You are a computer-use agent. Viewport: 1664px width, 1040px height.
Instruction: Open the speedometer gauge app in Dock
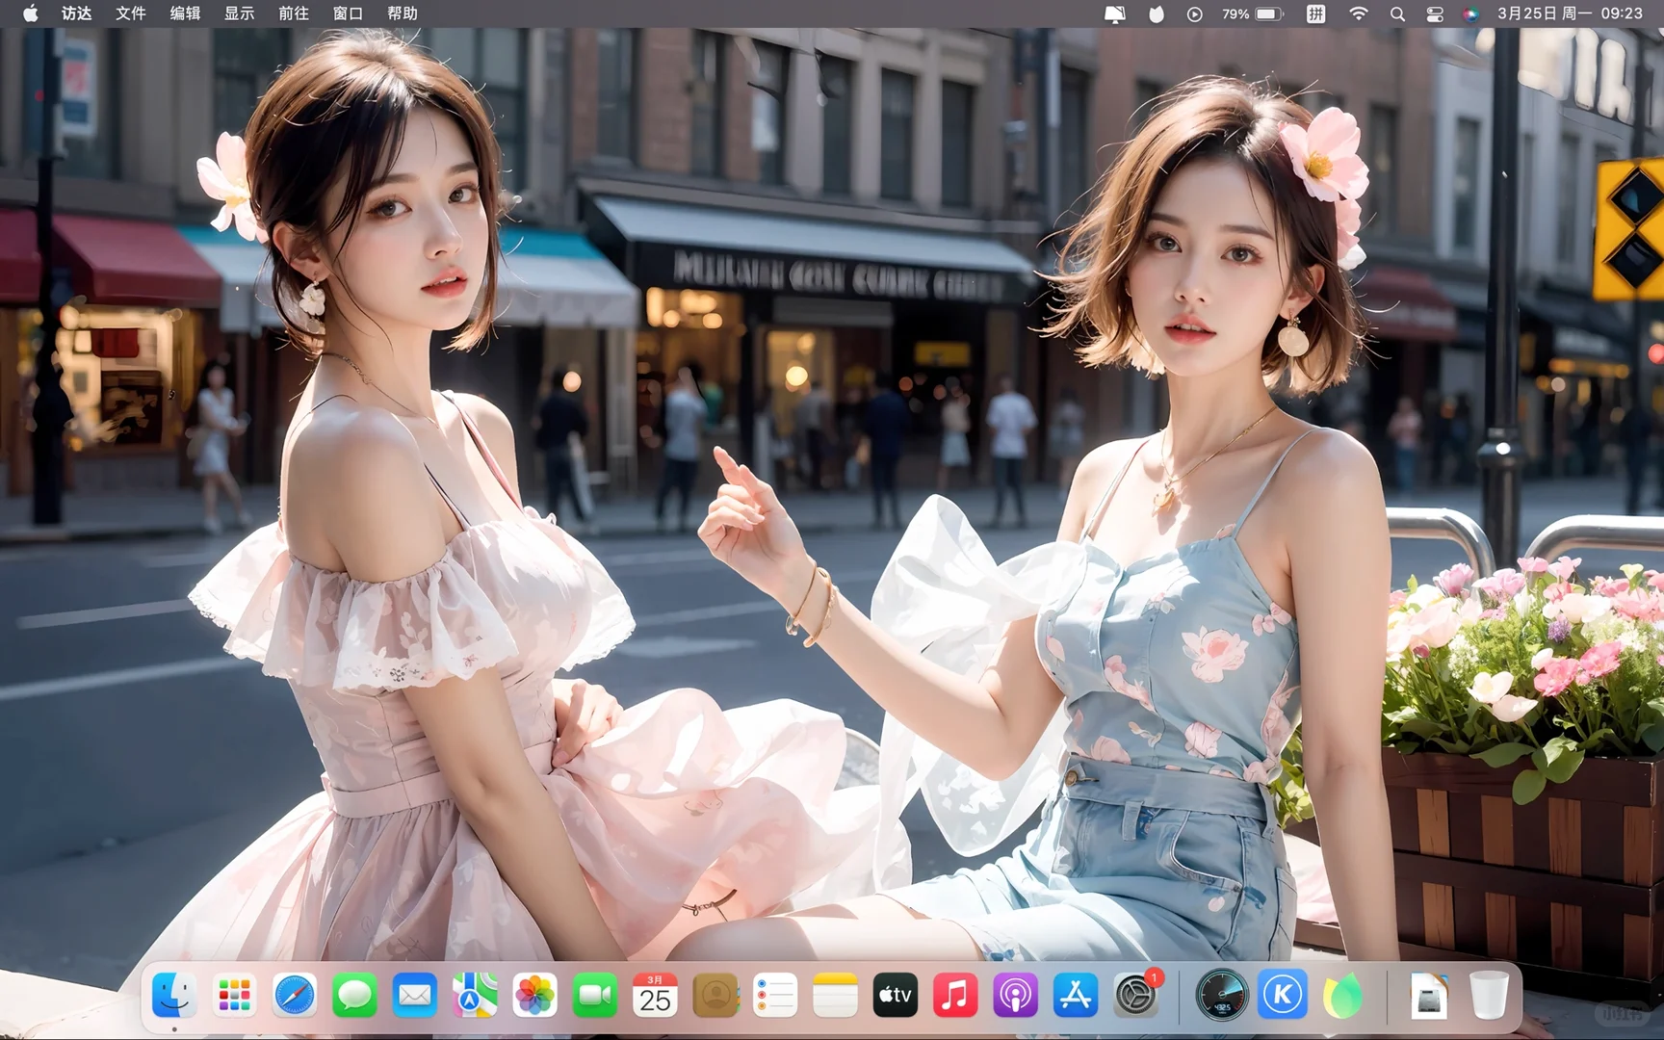coord(1221,995)
